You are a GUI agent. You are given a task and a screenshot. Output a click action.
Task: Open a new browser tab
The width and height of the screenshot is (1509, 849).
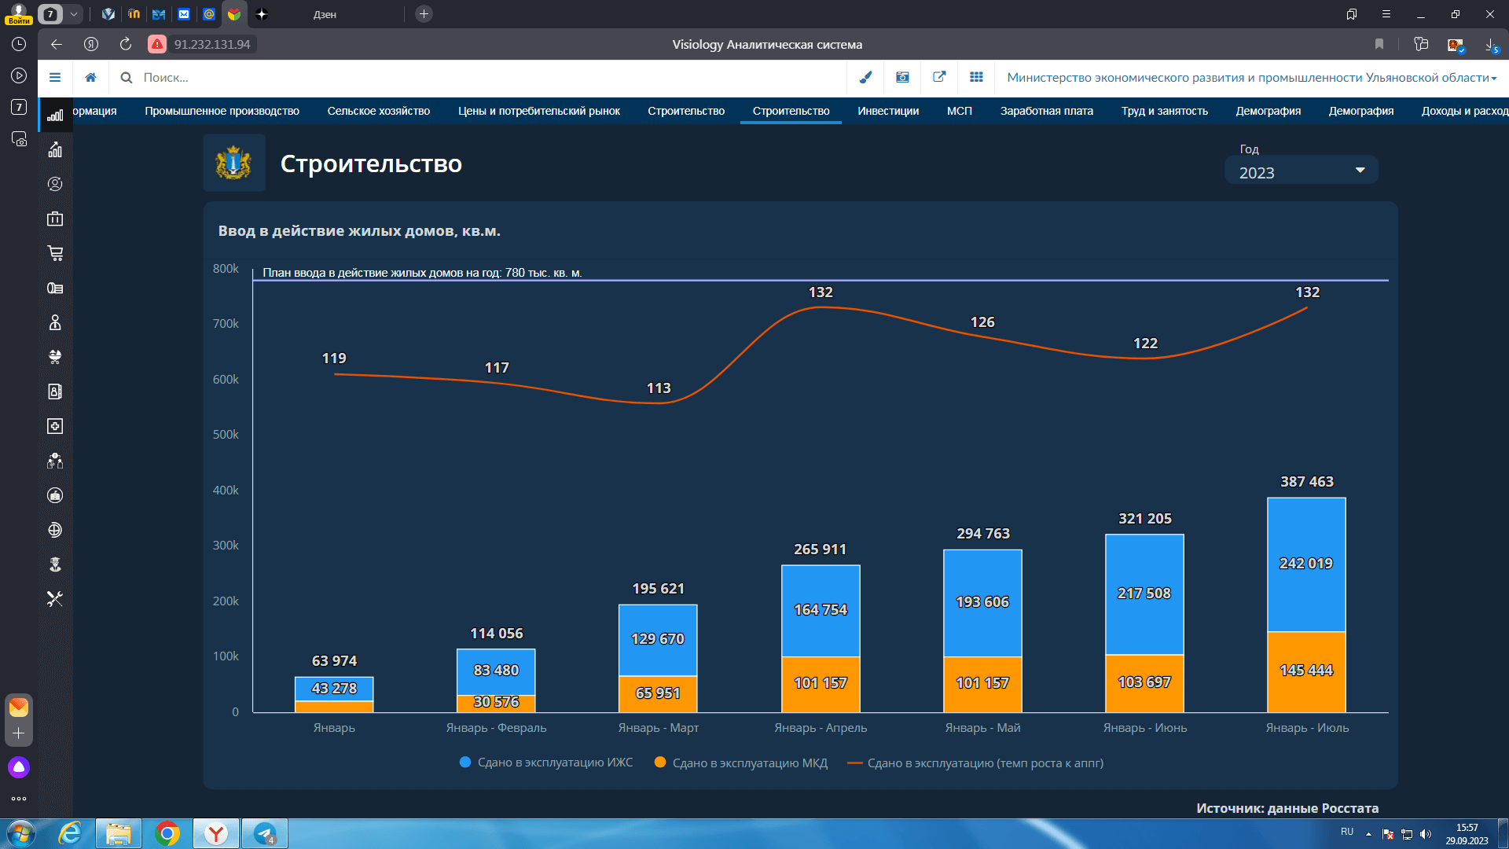(x=424, y=14)
